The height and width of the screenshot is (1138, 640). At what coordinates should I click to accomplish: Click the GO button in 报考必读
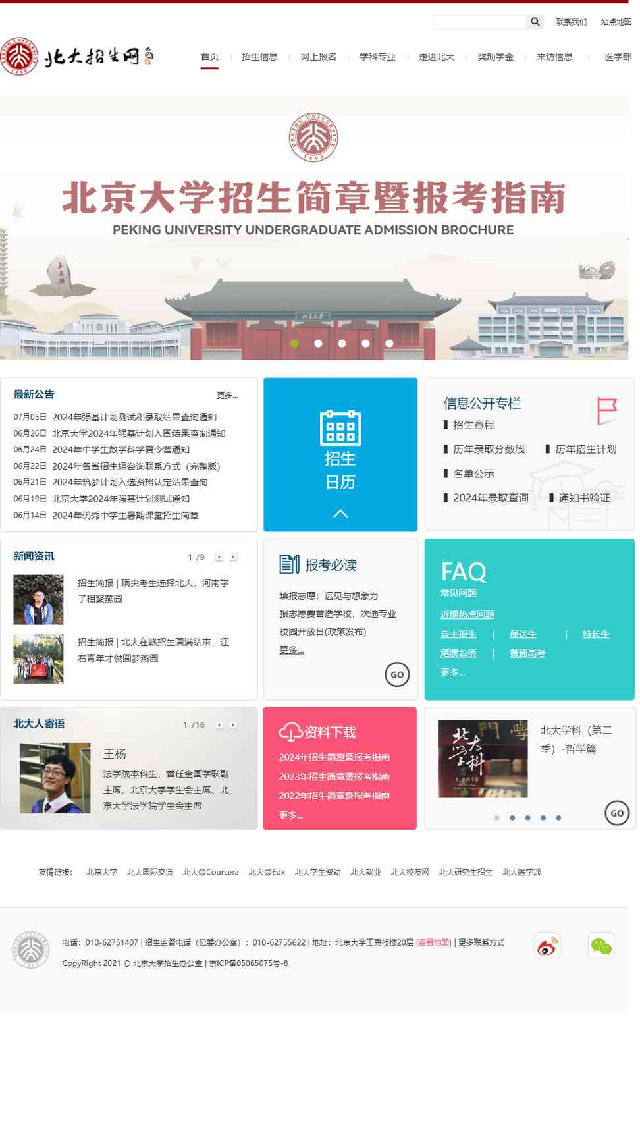pyautogui.click(x=397, y=674)
